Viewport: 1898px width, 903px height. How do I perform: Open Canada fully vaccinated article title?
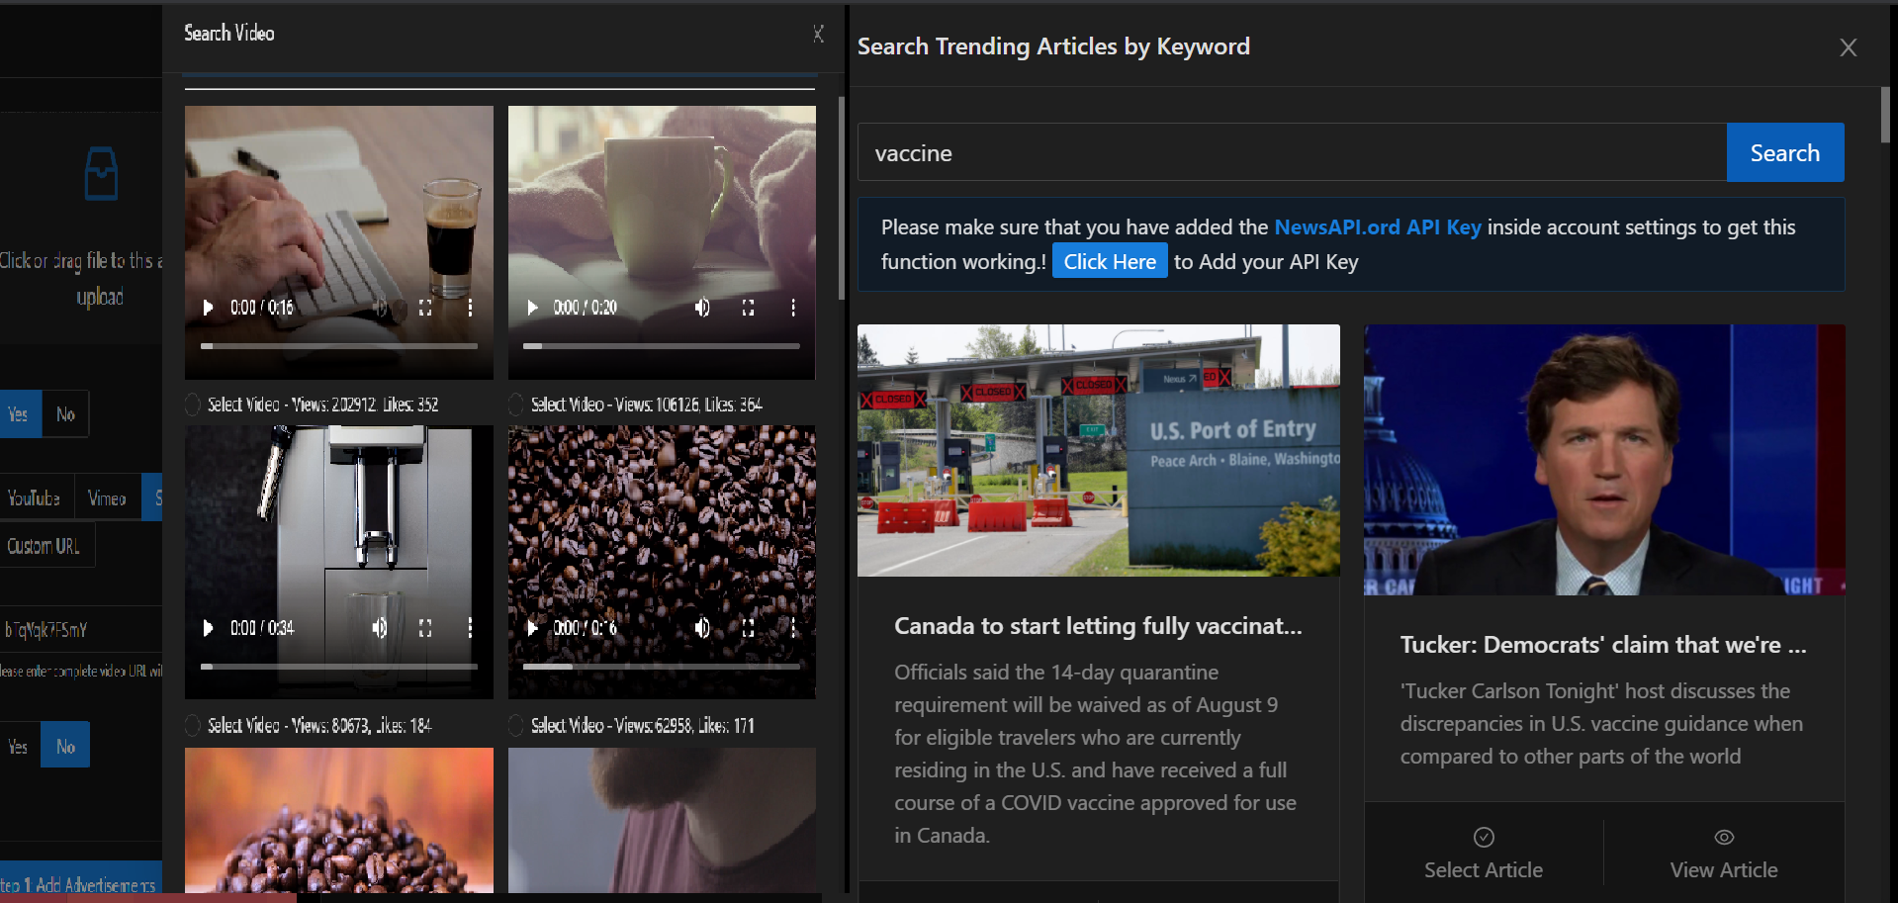click(1098, 625)
